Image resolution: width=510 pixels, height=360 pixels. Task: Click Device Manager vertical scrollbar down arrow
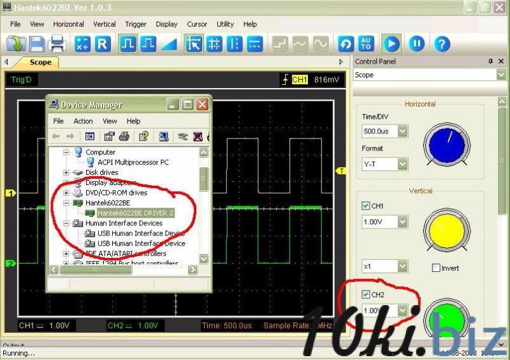[203, 259]
